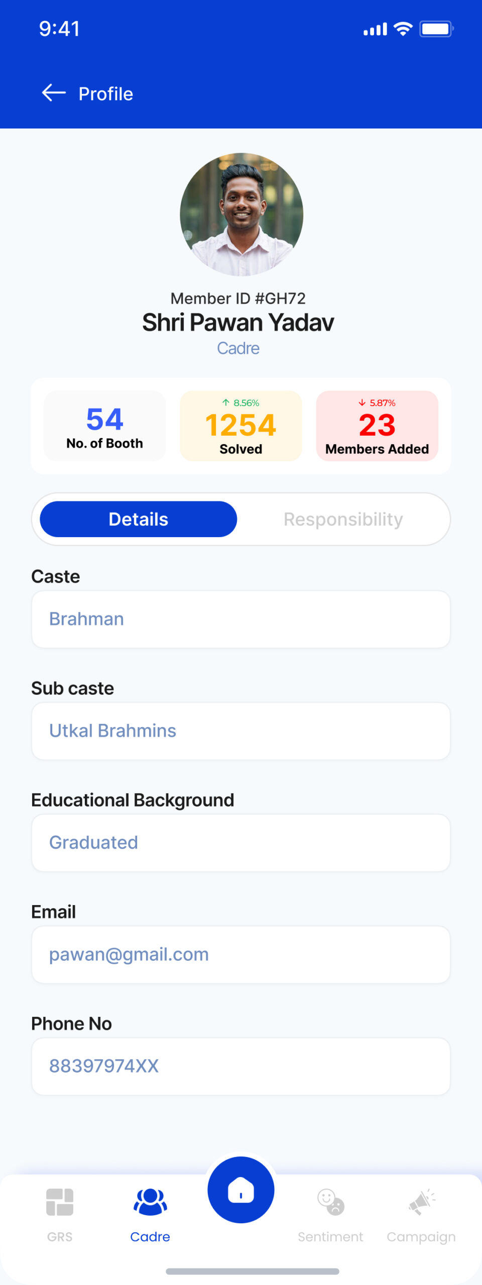The image size is (482, 1285).
Task: Open the 1254 Solved card
Action: (241, 426)
